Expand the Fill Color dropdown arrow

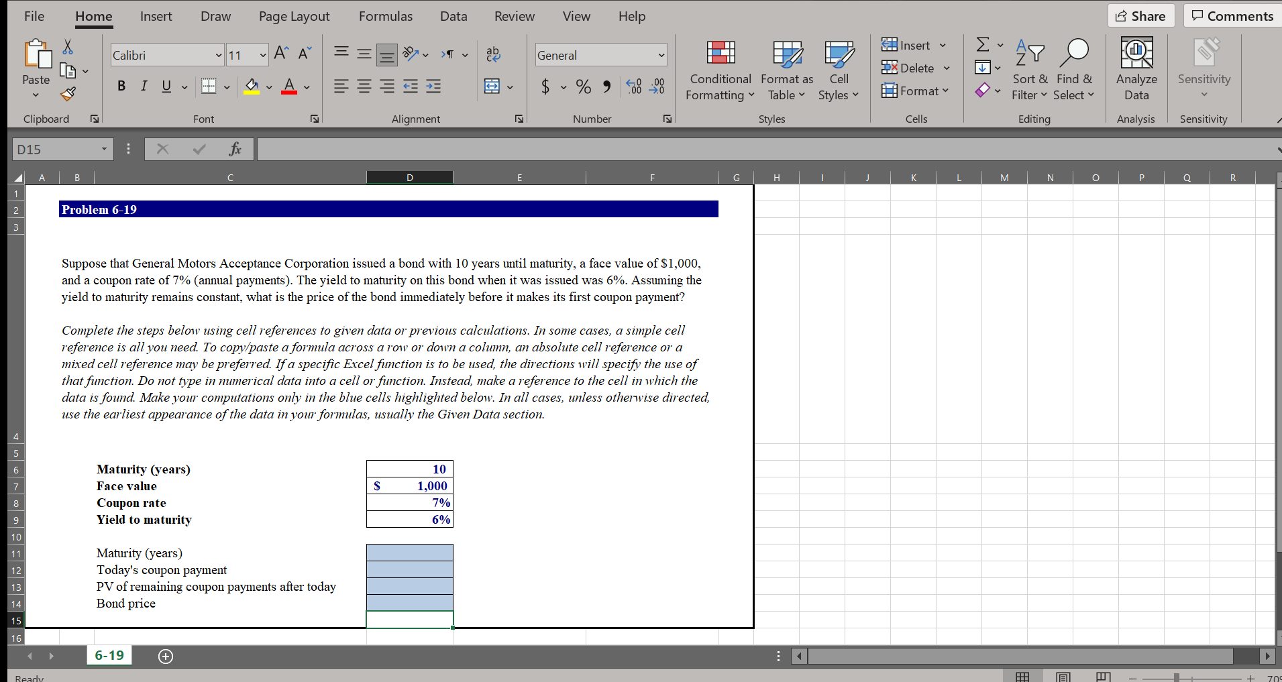click(269, 87)
